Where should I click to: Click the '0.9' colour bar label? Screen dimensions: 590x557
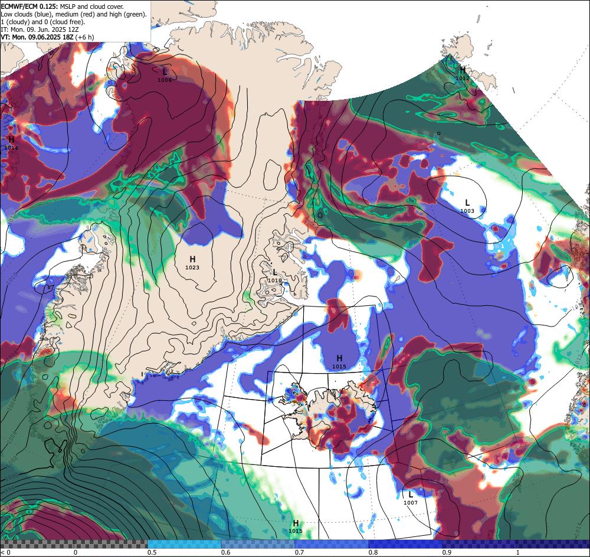click(x=447, y=552)
